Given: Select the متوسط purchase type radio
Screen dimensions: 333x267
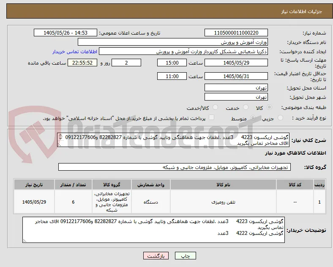Looking at the screenshot, I should [253, 118].
